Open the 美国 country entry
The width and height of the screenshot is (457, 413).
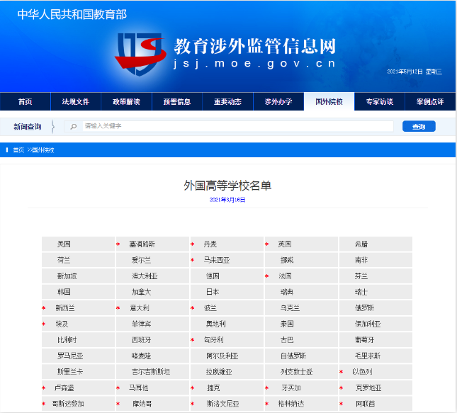pos(64,244)
